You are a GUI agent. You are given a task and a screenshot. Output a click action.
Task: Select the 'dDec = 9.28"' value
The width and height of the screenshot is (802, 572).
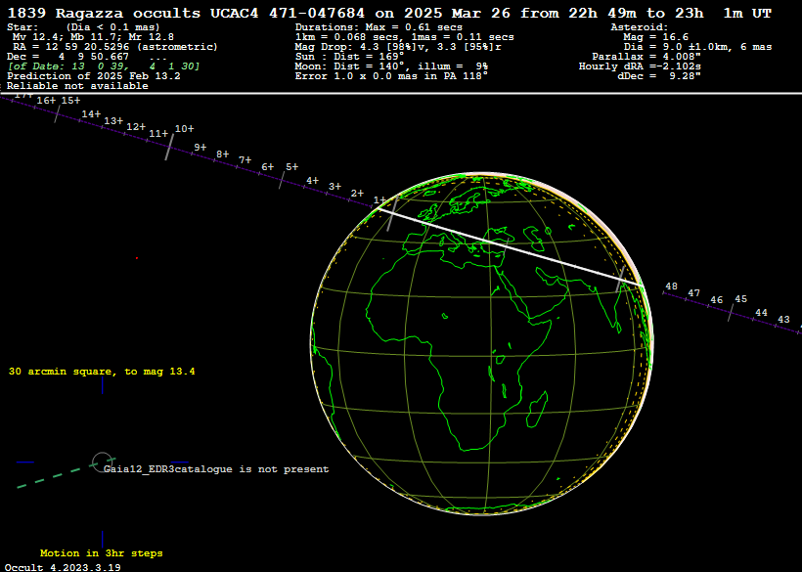(x=659, y=75)
